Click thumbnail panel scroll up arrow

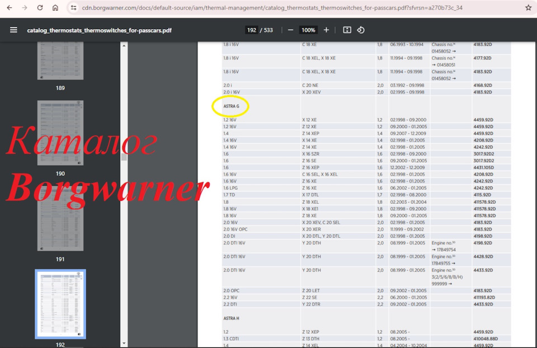click(124, 45)
